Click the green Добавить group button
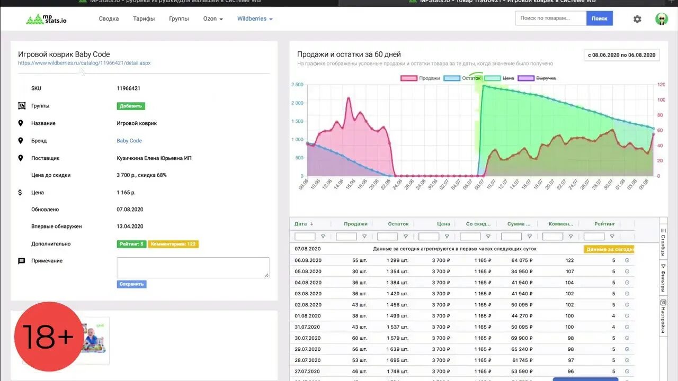 (x=131, y=106)
